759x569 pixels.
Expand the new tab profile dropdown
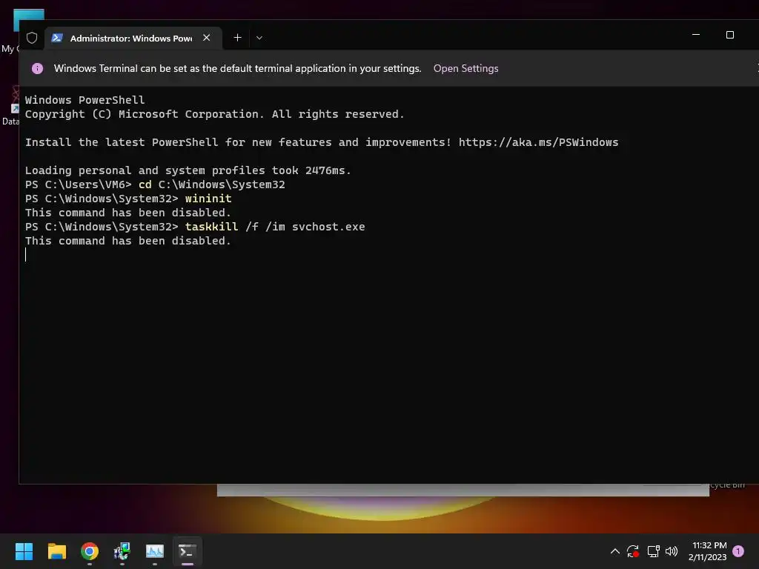(259, 38)
